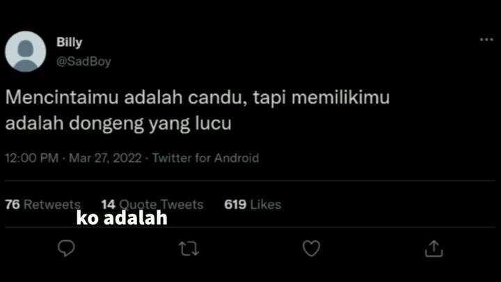Click the reply speech bubble icon

[x=66, y=248]
